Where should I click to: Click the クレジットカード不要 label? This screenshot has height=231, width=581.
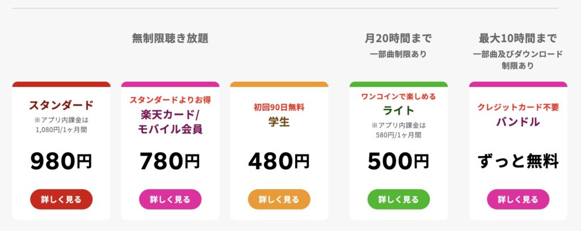point(518,107)
